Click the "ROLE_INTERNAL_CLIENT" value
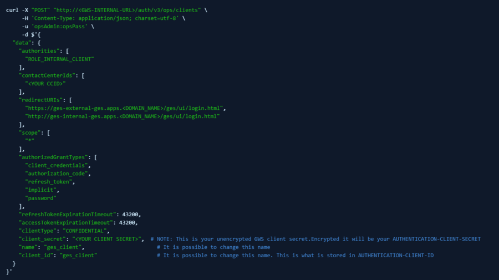This screenshot has width=499, height=280. pyautogui.click(x=59, y=59)
